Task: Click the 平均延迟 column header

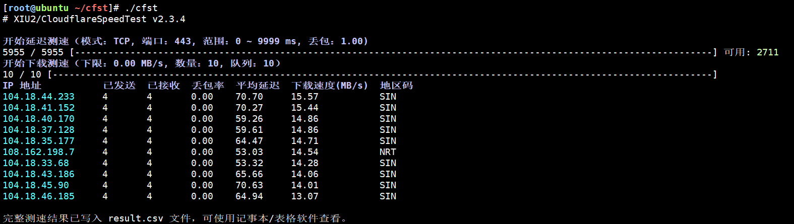Action: (x=258, y=86)
